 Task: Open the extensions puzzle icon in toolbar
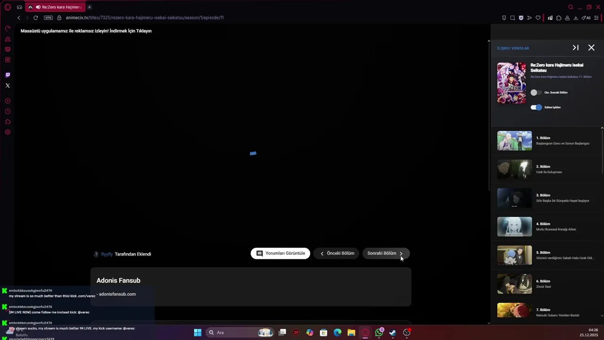point(559,18)
